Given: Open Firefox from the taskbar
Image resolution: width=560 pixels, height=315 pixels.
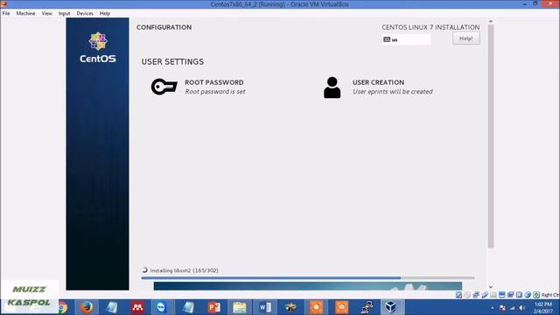Looking at the screenshot, I should [87, 307].
